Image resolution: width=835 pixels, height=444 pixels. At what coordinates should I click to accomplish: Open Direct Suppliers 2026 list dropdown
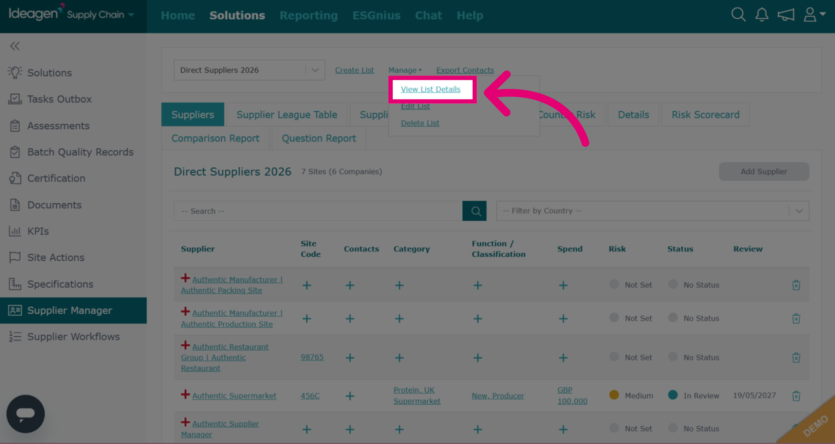[x=249, y=70]
